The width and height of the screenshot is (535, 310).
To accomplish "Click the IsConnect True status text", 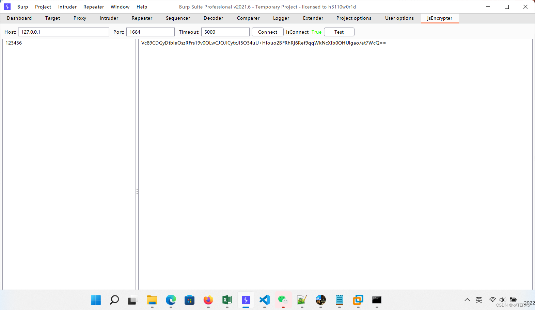I will tap(316, 32).
